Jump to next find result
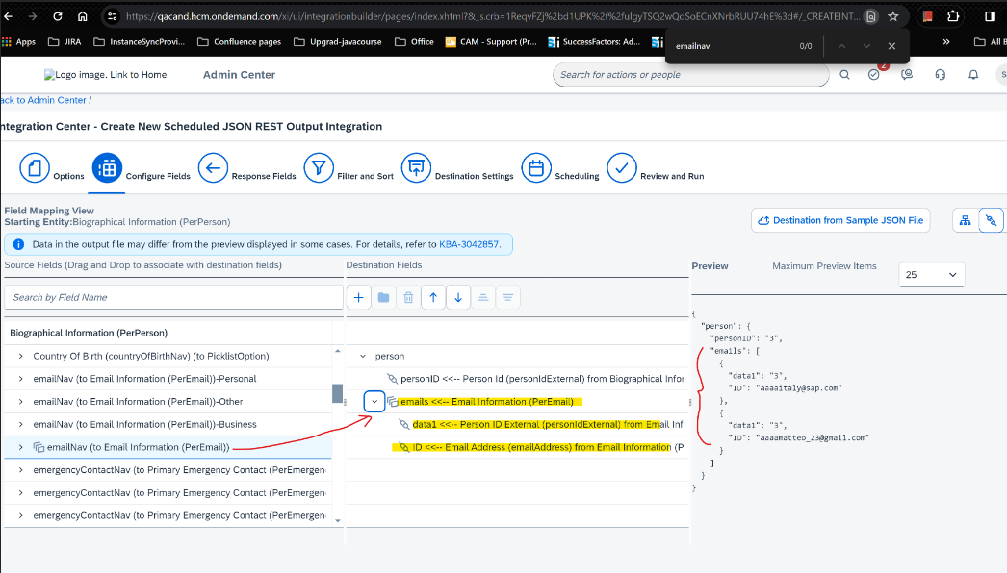 click(x=866, y=46)
